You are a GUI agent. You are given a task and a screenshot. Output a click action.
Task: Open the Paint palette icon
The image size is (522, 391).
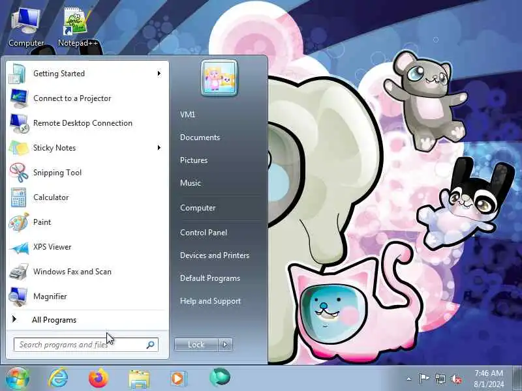[19, 222]
